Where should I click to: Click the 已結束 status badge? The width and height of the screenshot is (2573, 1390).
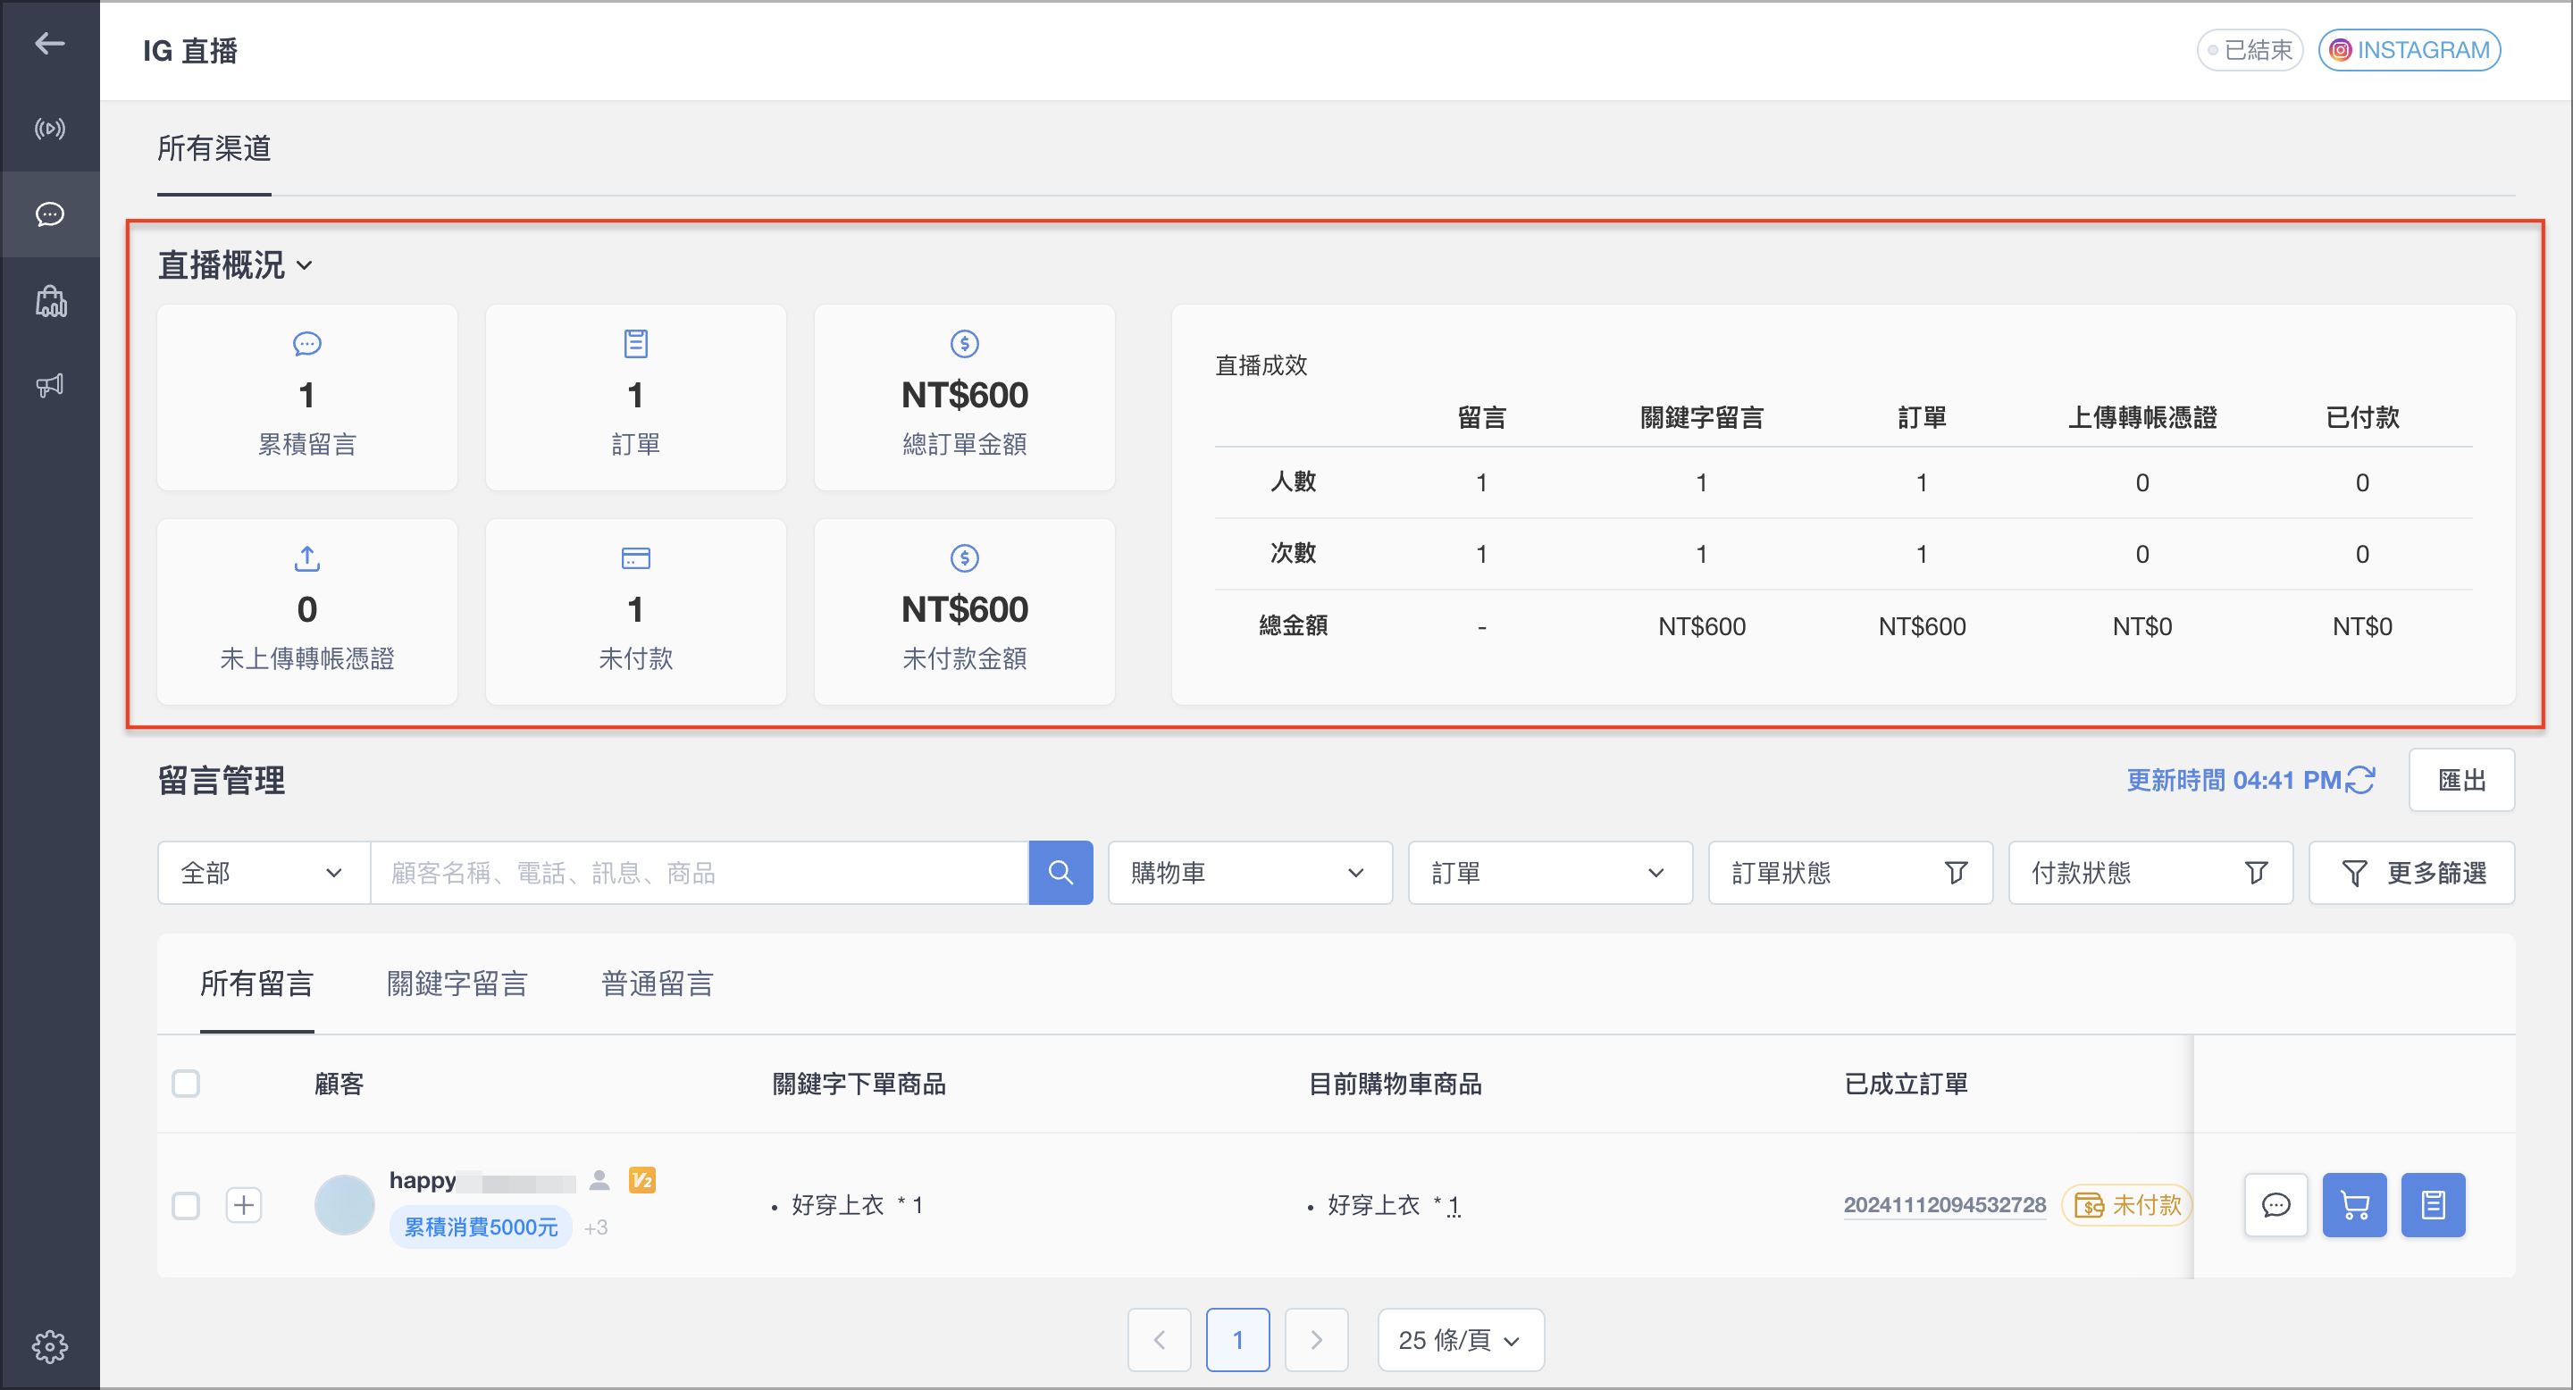pyautogui.click(x=2250, y=50)
